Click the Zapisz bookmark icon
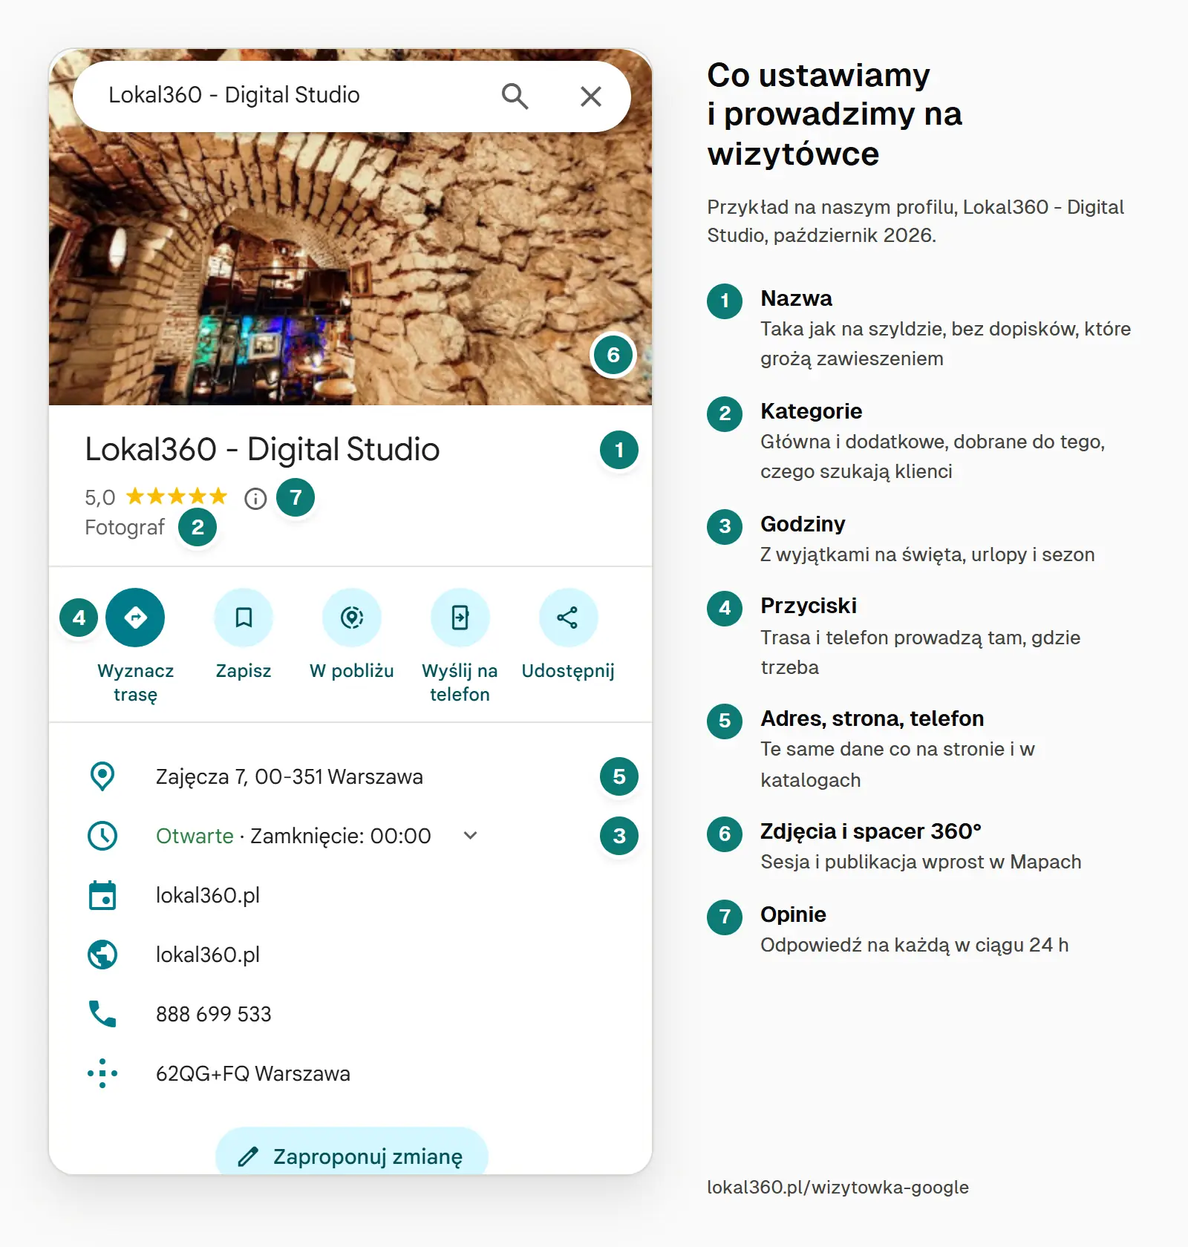Viewport: 1188px width, 1247px height. 244,618
